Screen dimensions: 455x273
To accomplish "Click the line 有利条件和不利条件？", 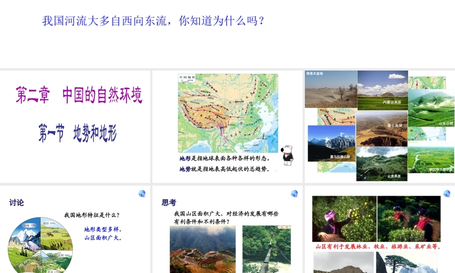I will [x=202, y=222].
